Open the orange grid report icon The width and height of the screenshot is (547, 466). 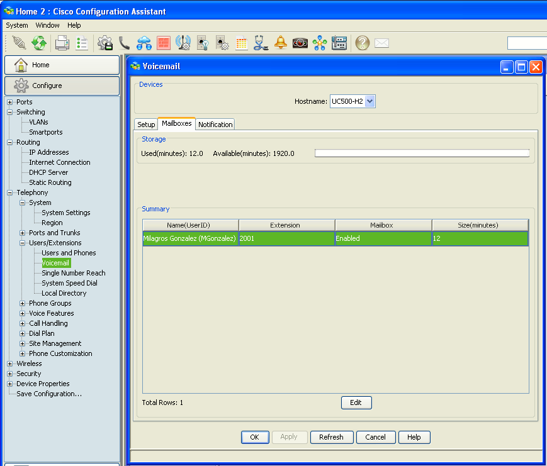(242, 43)
